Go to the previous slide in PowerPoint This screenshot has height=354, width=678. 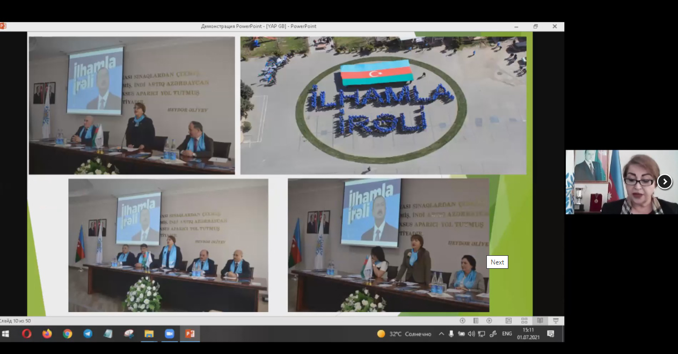(462, 321)
